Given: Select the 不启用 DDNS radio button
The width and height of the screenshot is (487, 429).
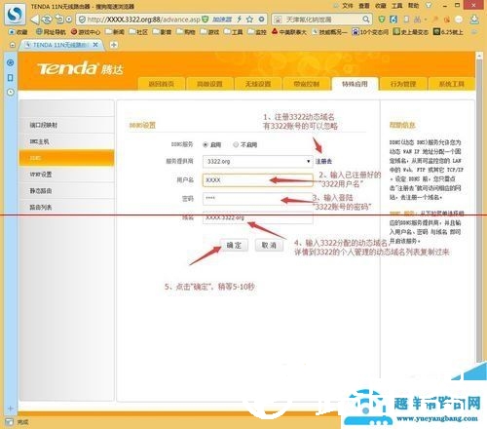Looking at the screenshot, I should click(236, 145).
